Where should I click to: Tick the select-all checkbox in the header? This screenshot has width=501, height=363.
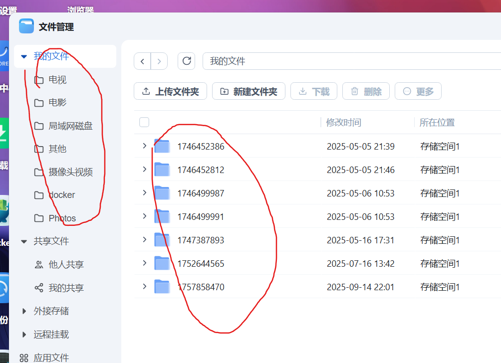coord(144,122)
